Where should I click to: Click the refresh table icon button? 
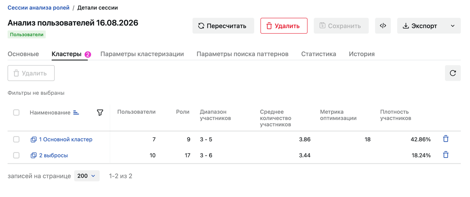453,73
